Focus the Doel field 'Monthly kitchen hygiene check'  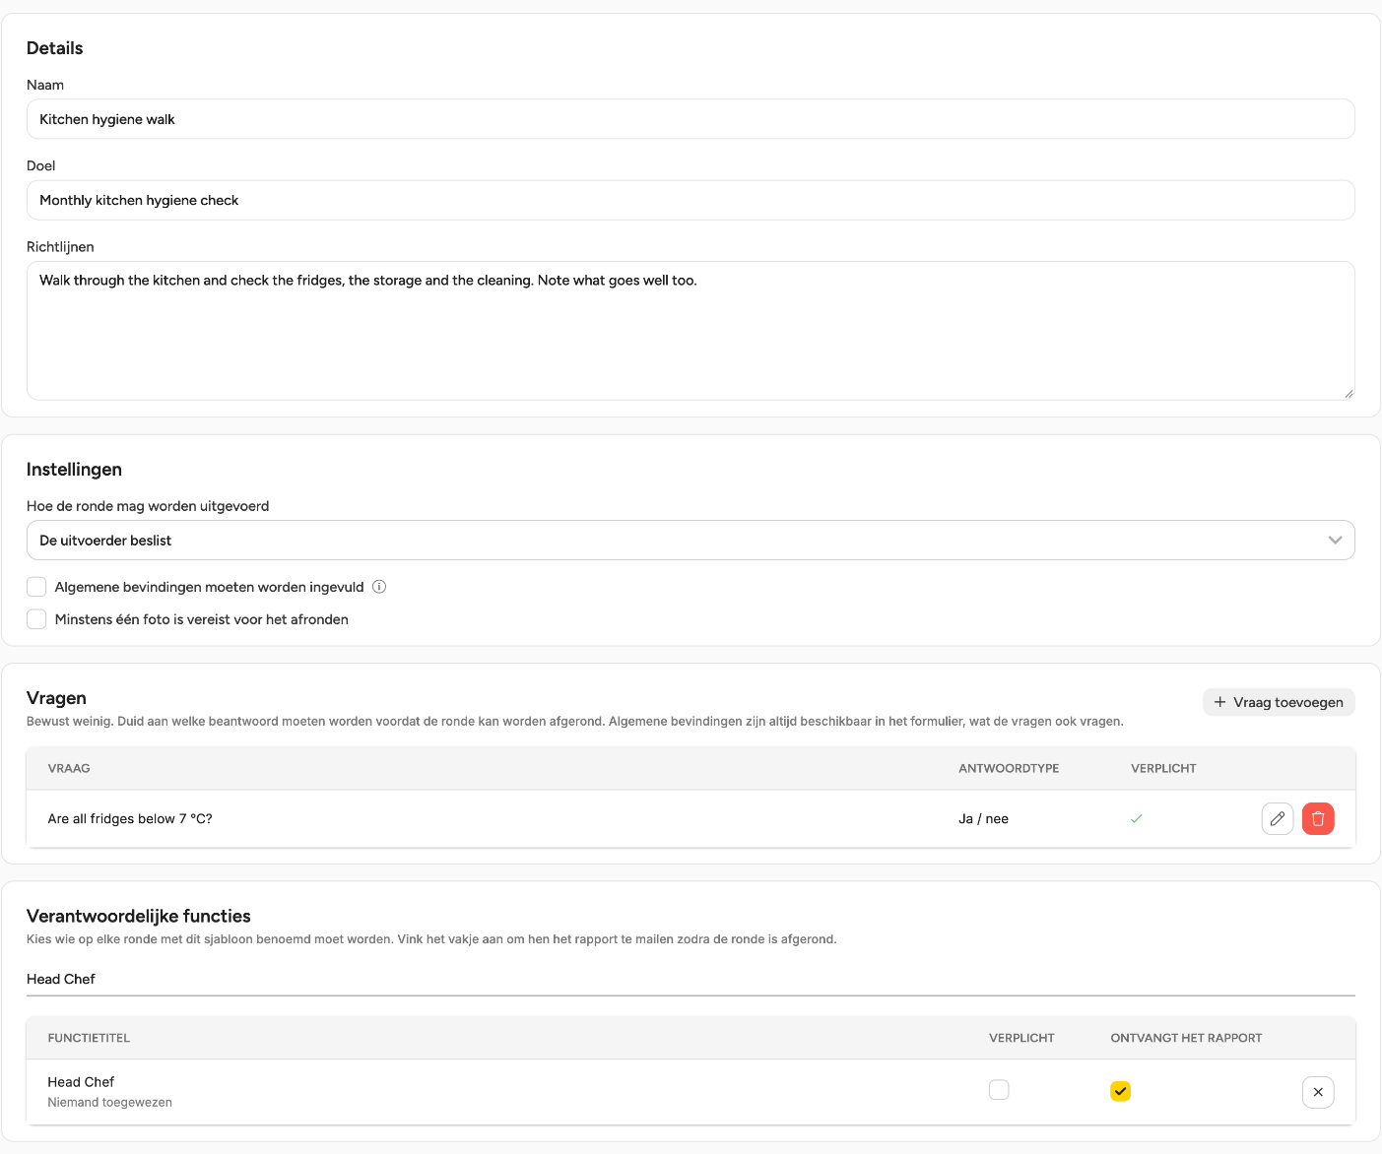691,200
